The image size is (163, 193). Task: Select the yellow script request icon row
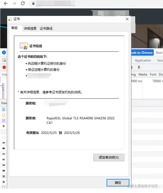coord(4,115)
